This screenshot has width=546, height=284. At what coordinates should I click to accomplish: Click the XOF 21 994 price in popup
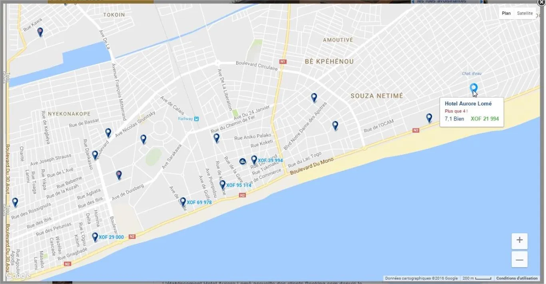click(484, 119)
